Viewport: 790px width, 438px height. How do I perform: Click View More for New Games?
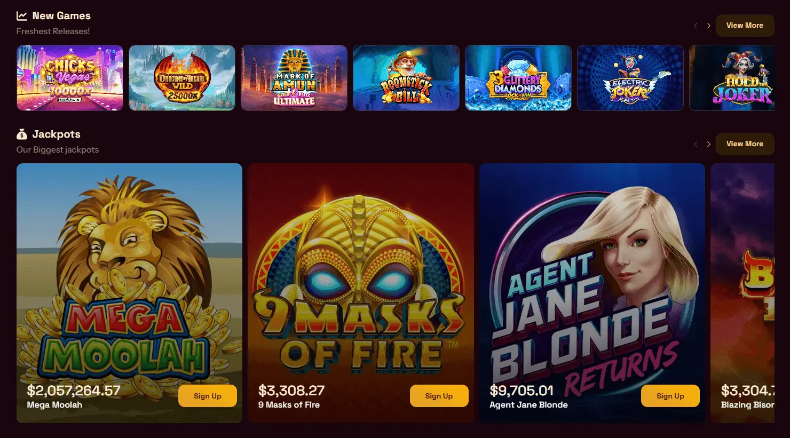(x=745, y=26)
